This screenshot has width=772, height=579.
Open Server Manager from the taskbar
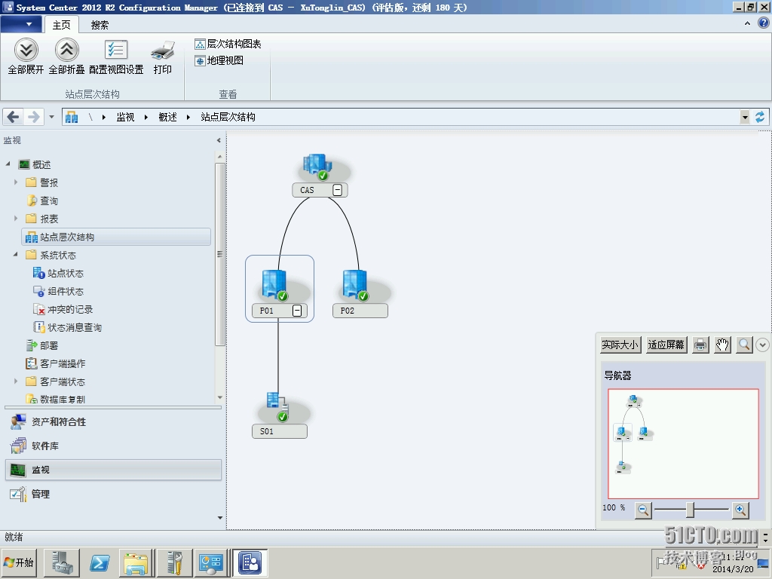tap(62, 562)
